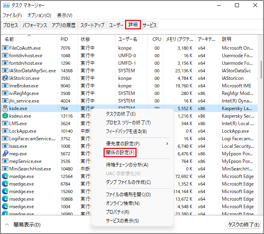This screenshot has width=264, height=234.
Task: Select the 詳細 tab
Action: coord(133,25)
